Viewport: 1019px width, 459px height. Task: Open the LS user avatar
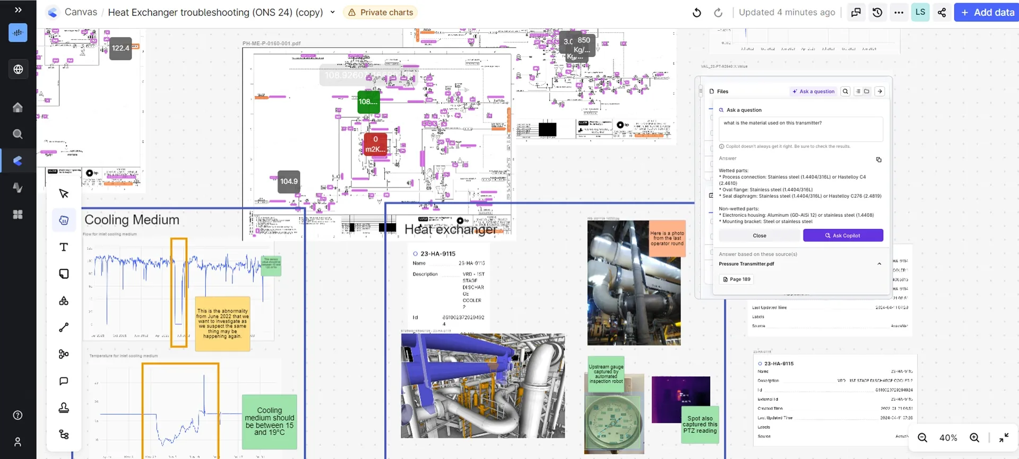coord(920,12)
